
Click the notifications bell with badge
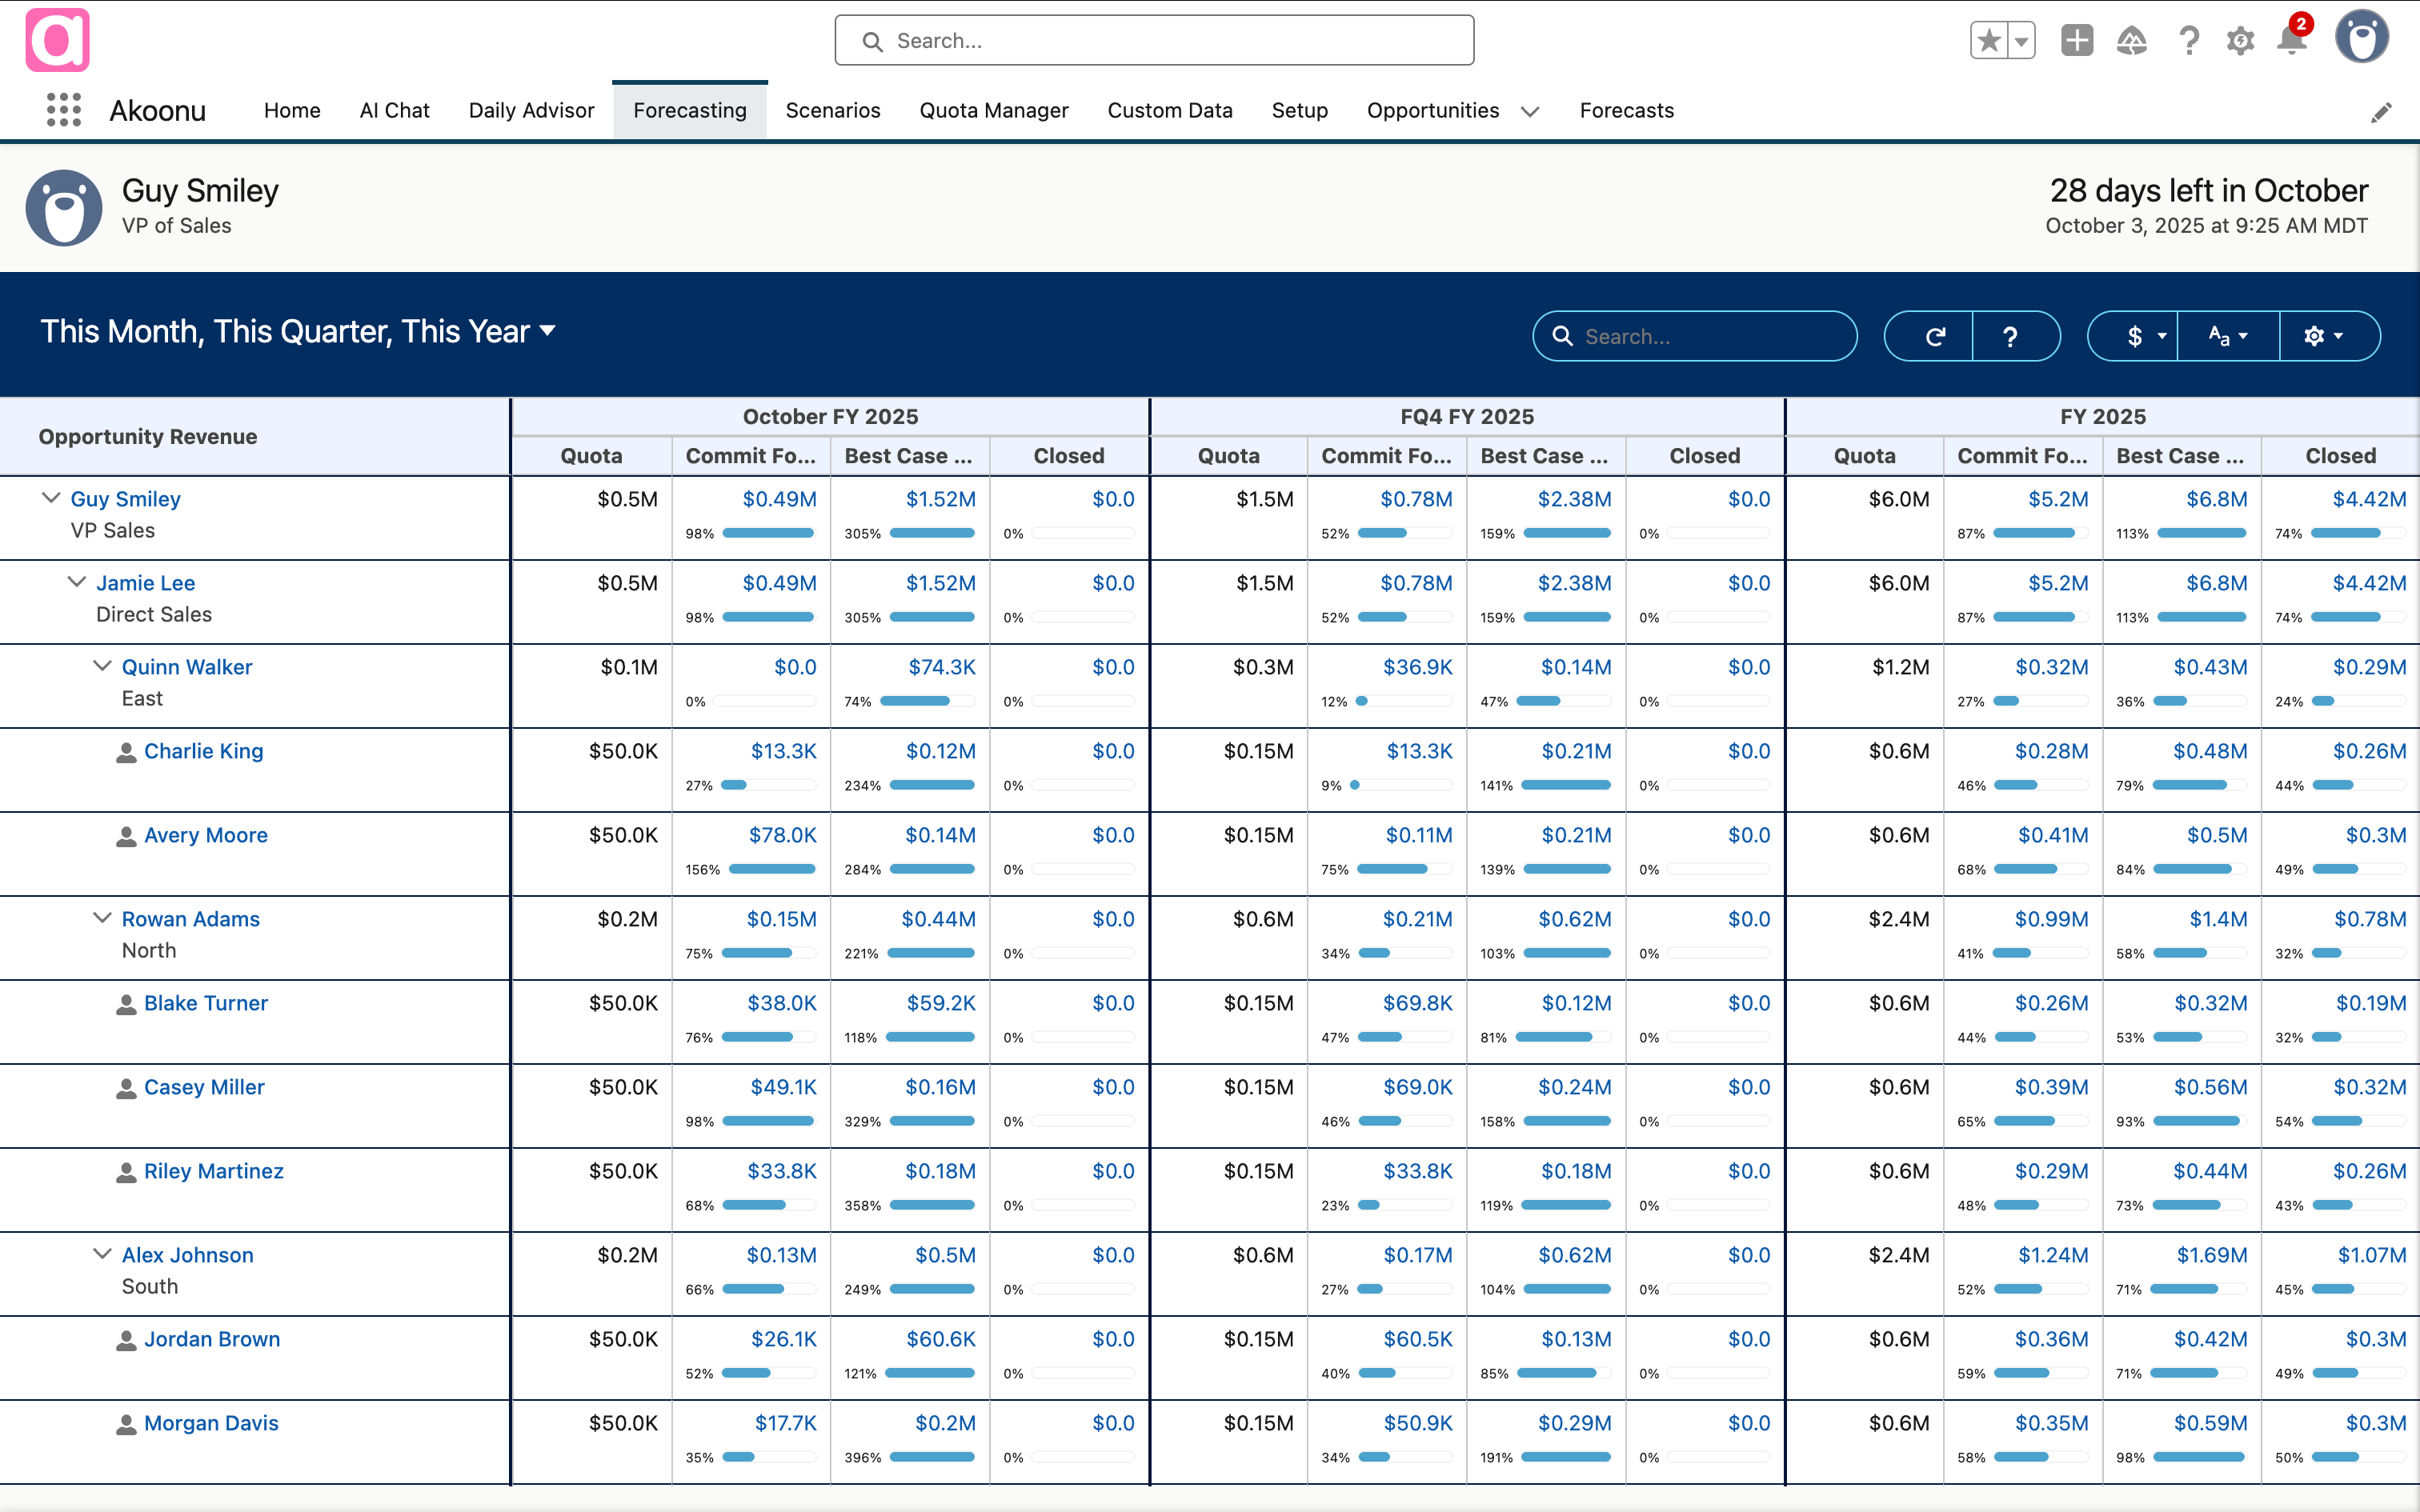pyautogui.click(x=2291, y=41)
